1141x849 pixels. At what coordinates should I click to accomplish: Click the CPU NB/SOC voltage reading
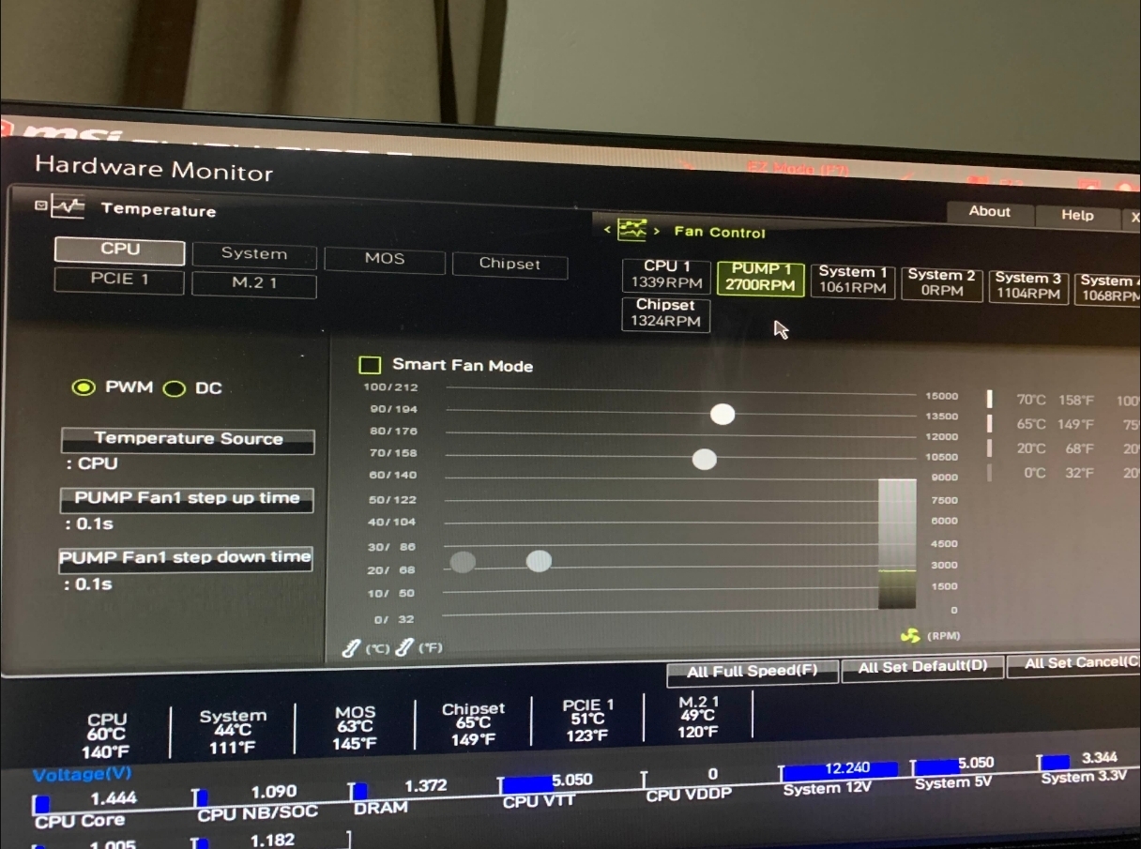(257, 802)
